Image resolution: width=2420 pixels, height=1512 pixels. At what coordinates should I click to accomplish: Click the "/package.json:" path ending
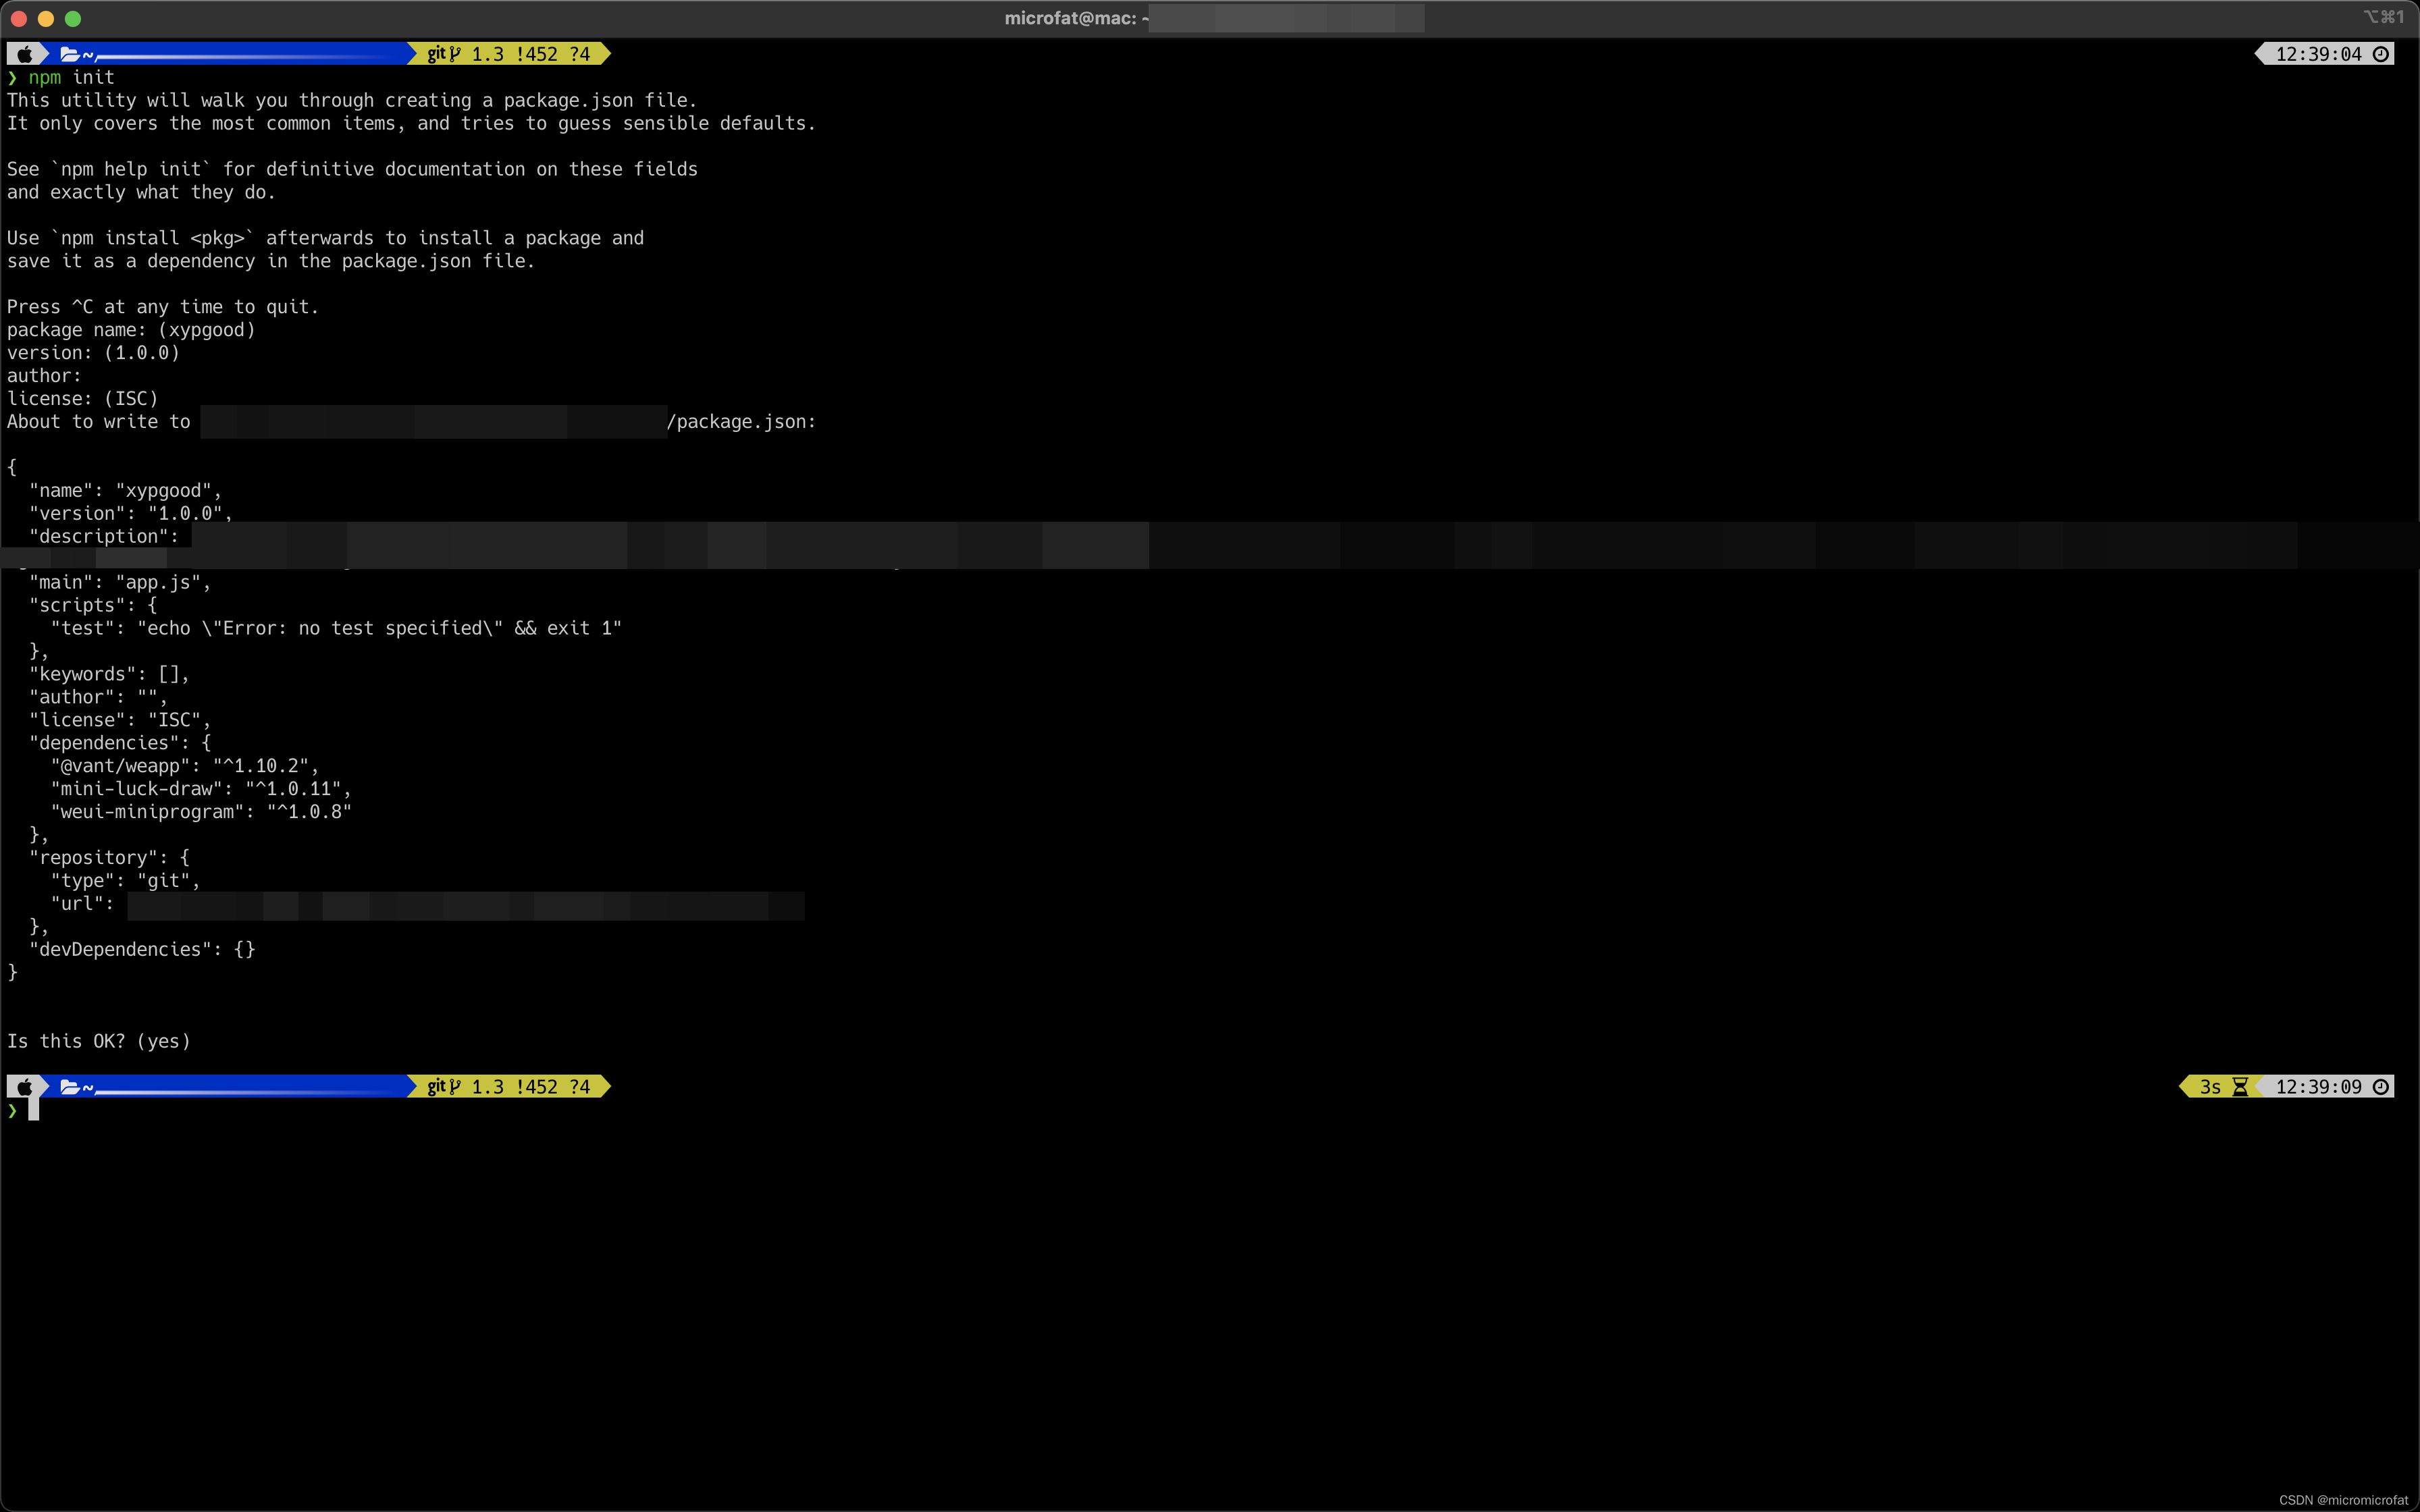tap(741, 422)
